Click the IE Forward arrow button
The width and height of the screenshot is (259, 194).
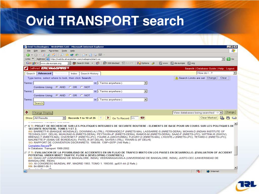36,55
